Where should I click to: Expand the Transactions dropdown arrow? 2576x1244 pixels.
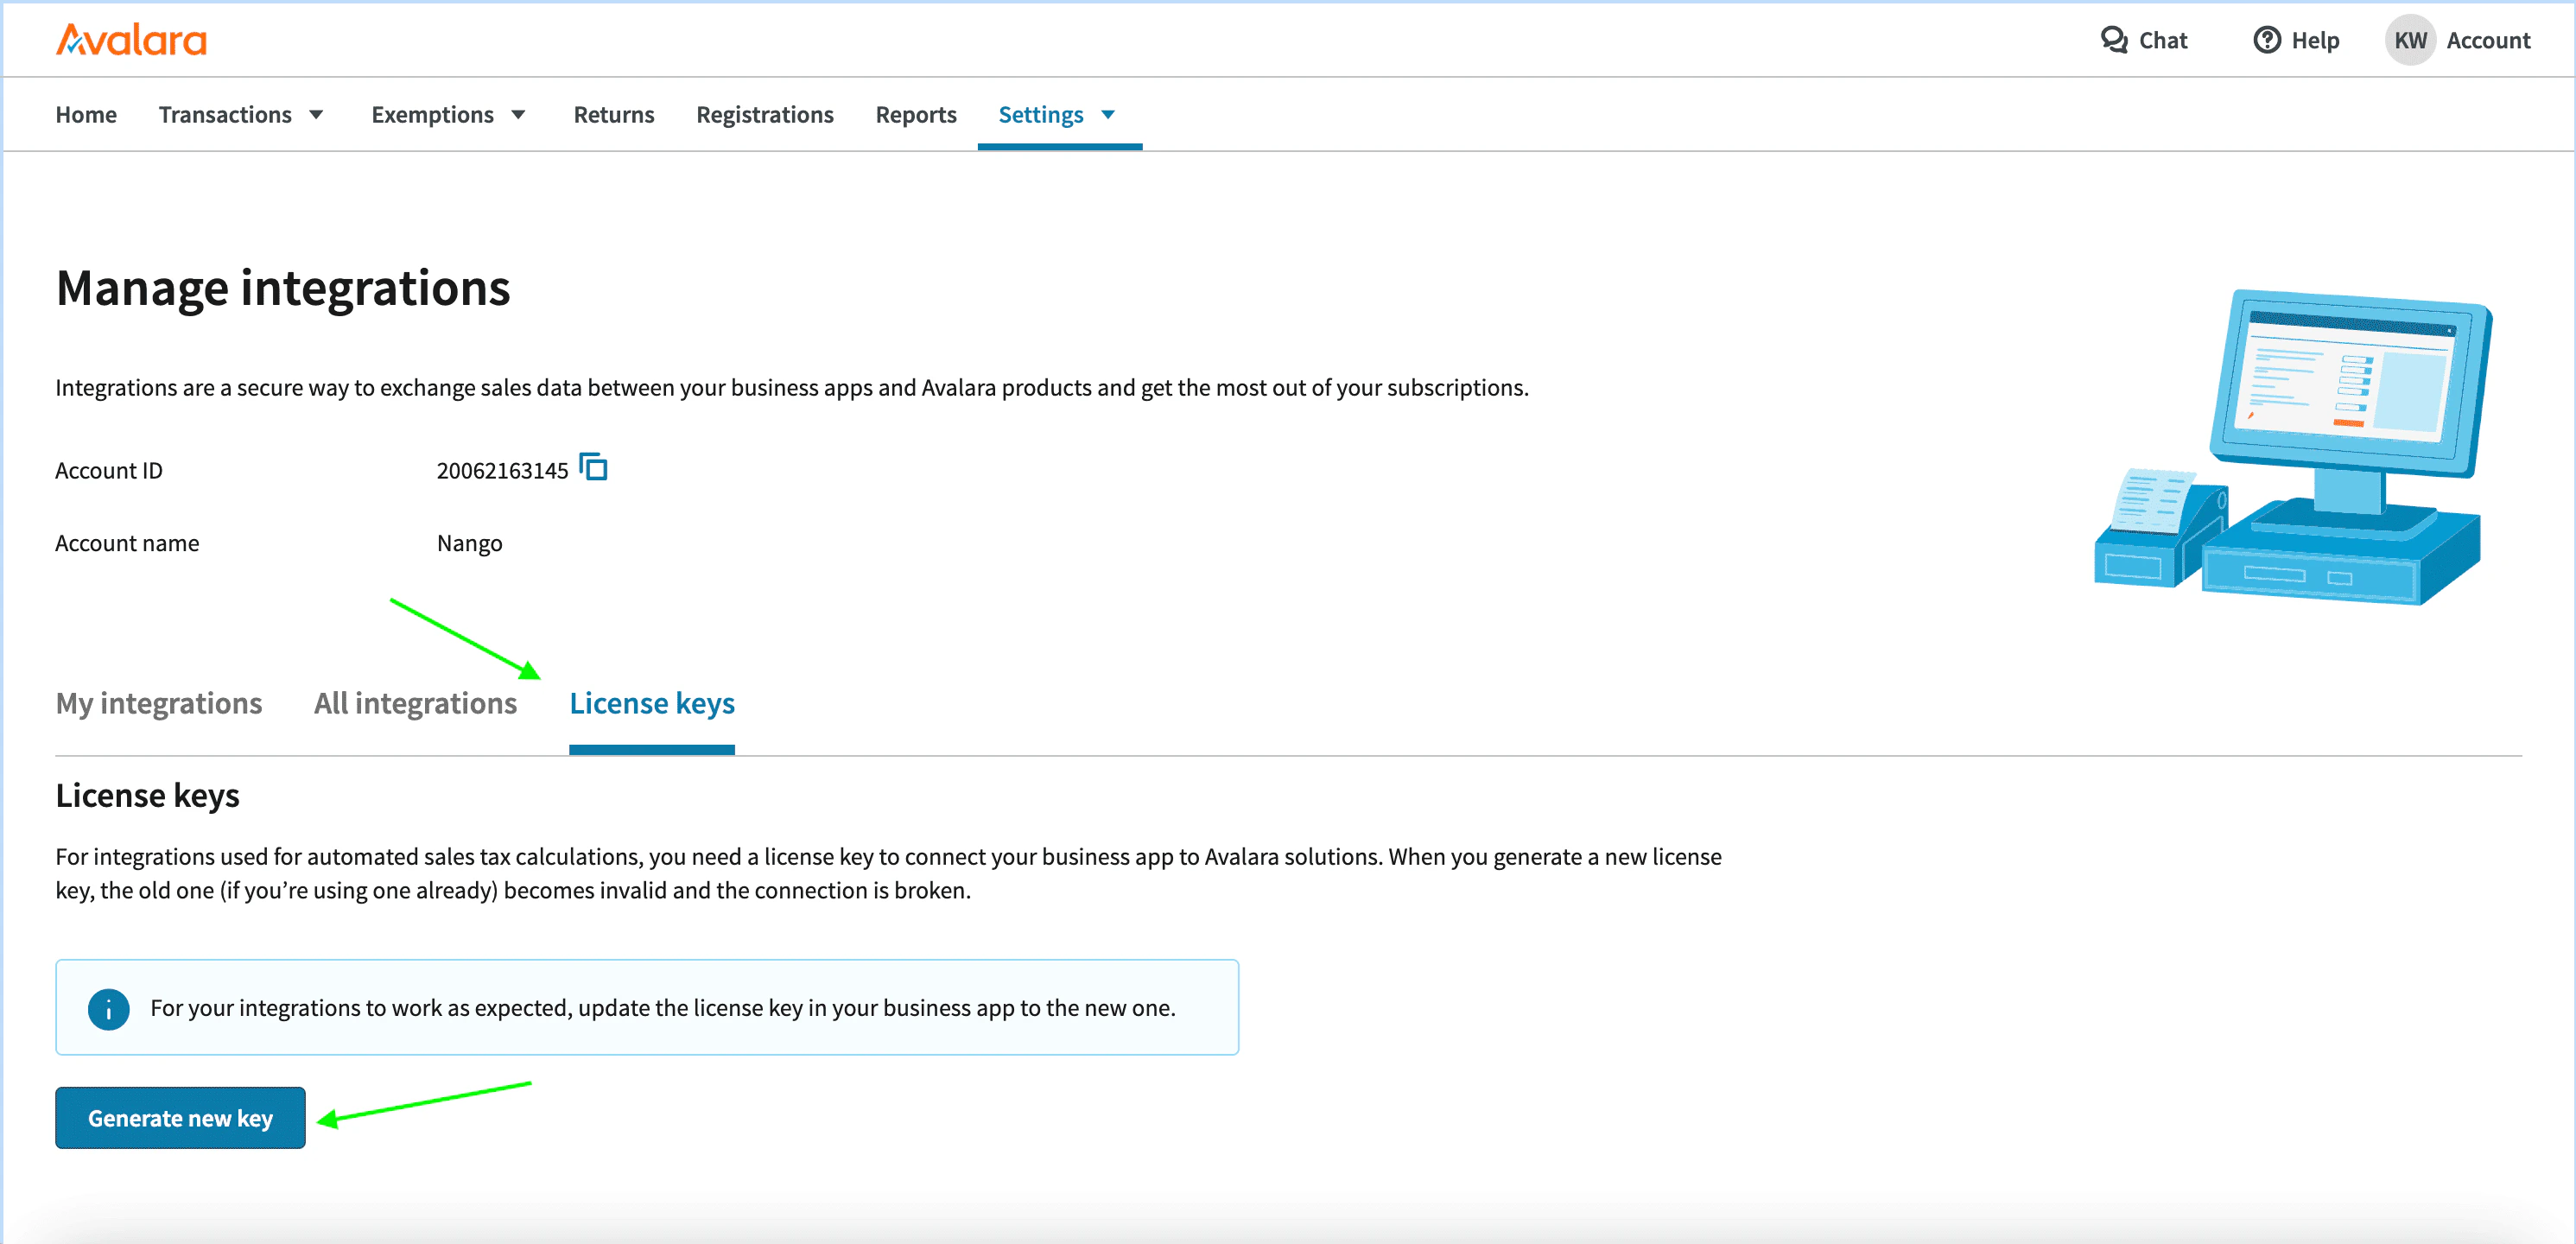(316, 115)
